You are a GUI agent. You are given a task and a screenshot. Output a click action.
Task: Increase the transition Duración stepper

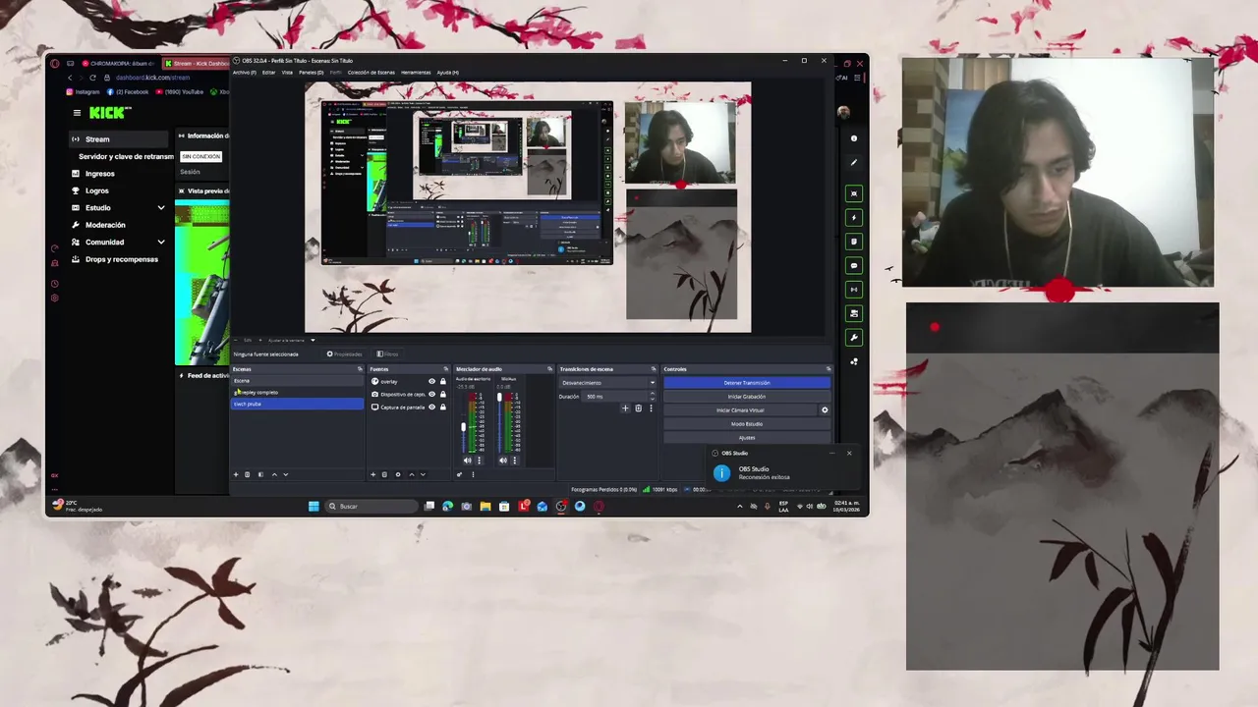point(653,393)
